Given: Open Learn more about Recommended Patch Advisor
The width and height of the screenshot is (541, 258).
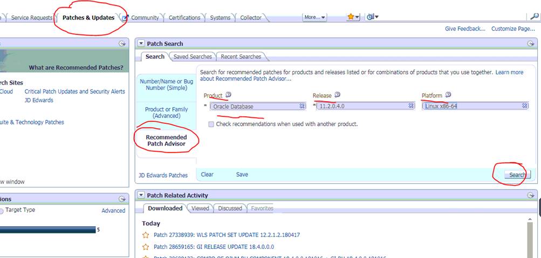Looking at the screenshot, I should (510, 72).
